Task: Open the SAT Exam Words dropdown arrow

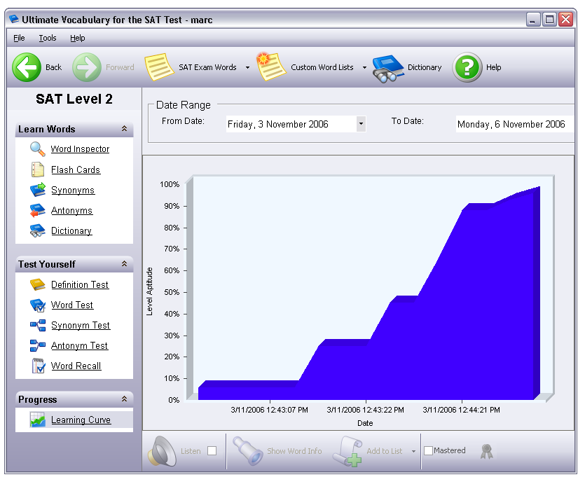Action: (x=247, y=67)
